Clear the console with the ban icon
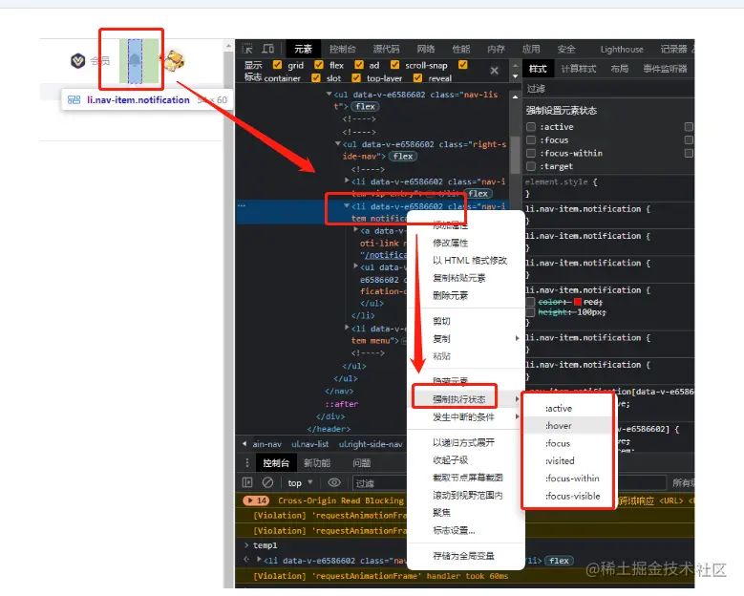The image size is (744, 596). point(267,482)
